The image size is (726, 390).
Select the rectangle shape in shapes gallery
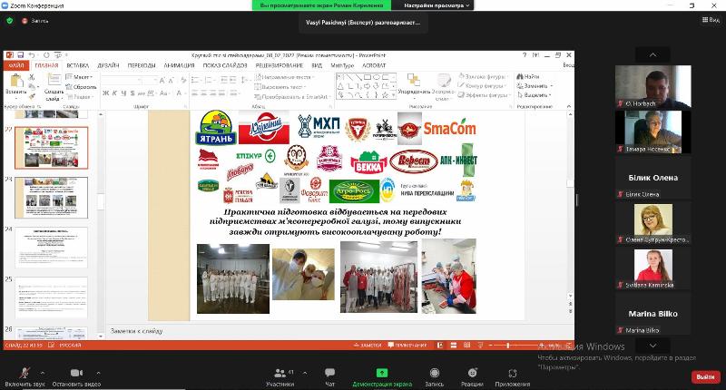click(x=368, y=77)
